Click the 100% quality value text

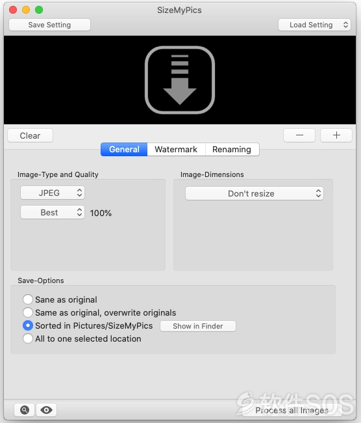[x=101, y=213]
